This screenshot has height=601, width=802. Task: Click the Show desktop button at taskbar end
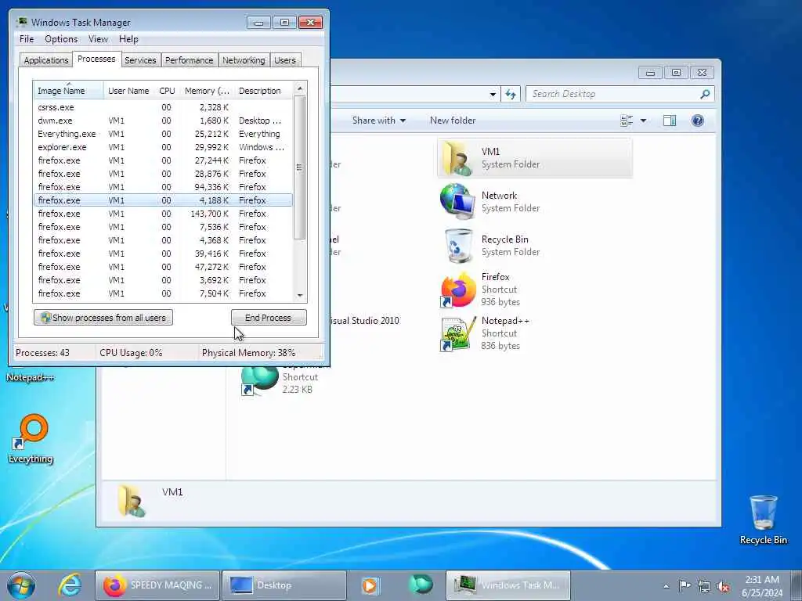tap(797, 585)
